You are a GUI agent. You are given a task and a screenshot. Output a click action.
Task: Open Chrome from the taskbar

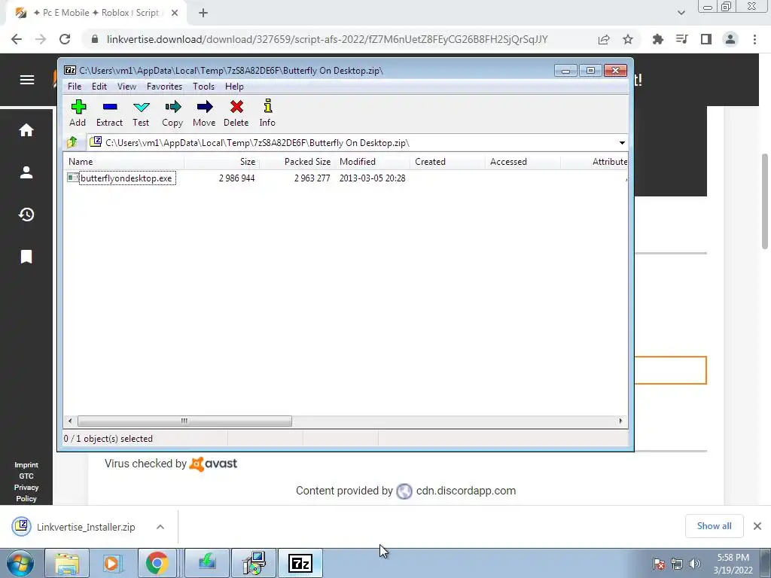click(x=157, y=563)
